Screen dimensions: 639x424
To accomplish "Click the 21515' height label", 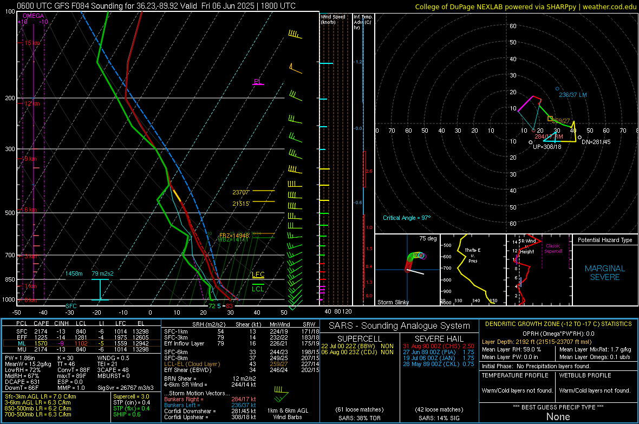I will [241, 204].
